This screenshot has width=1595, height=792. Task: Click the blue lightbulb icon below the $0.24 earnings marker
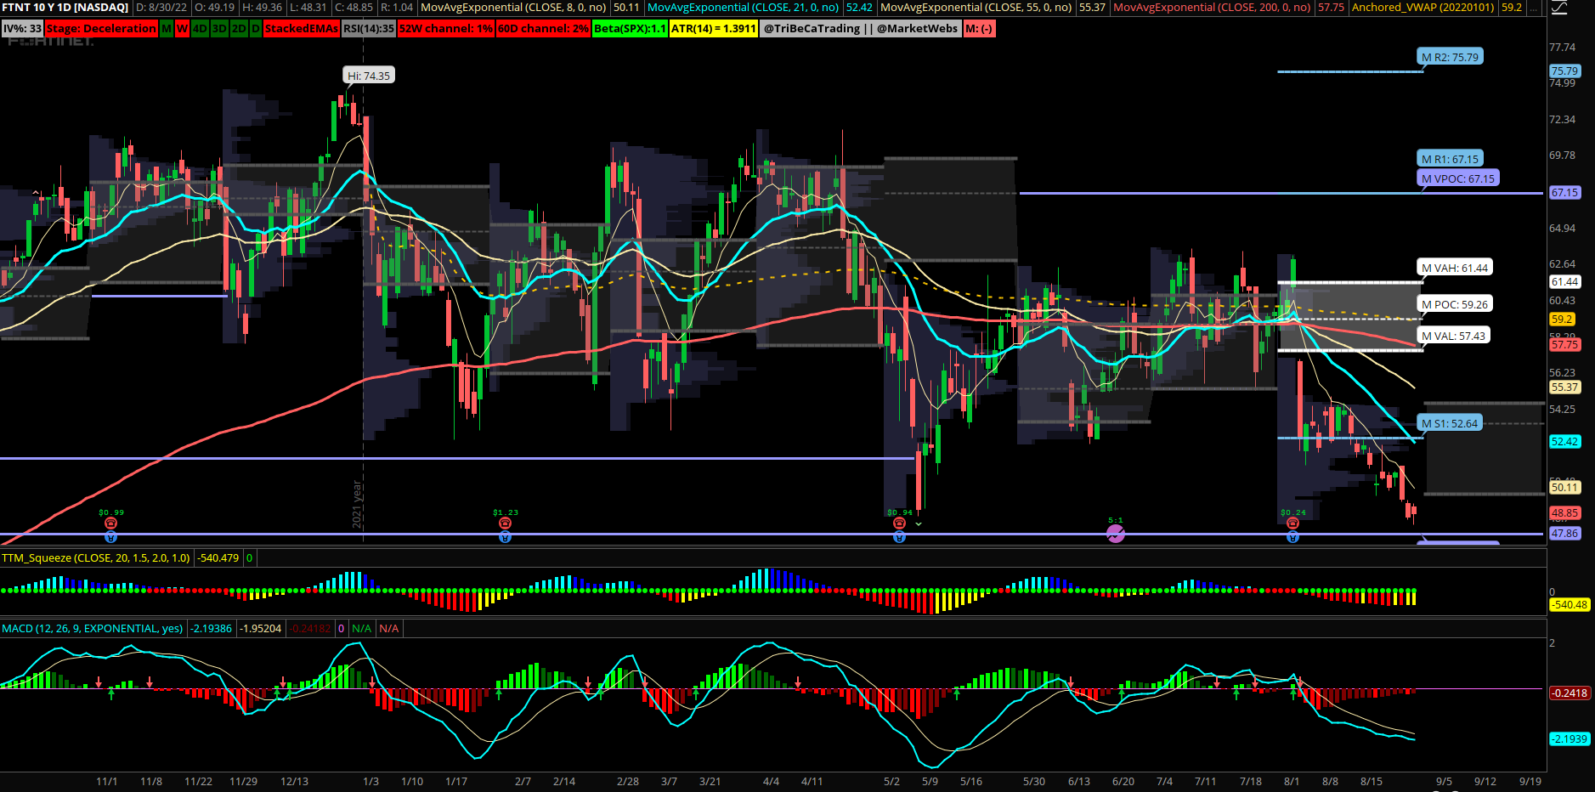point(1292,537)
